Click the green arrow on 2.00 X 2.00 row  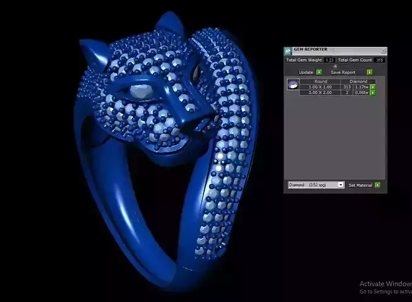point(373,93)
